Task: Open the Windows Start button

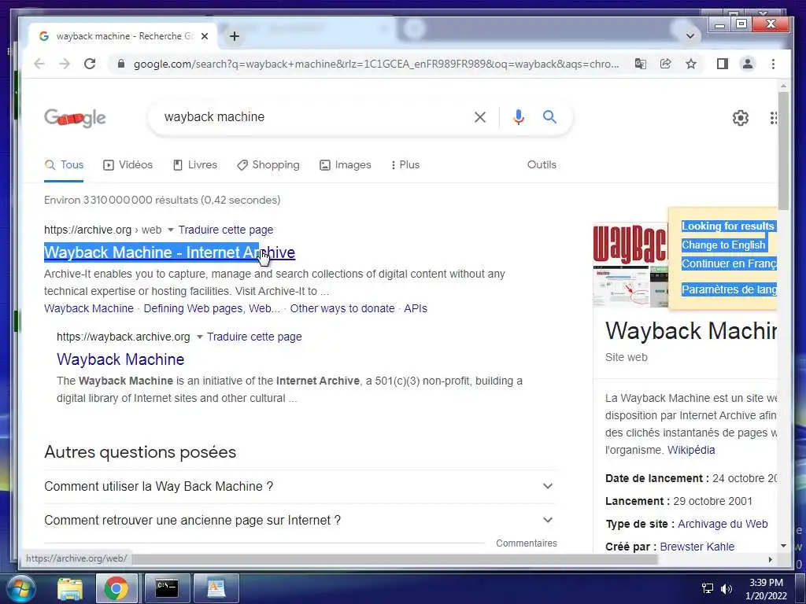Action: 20,588
